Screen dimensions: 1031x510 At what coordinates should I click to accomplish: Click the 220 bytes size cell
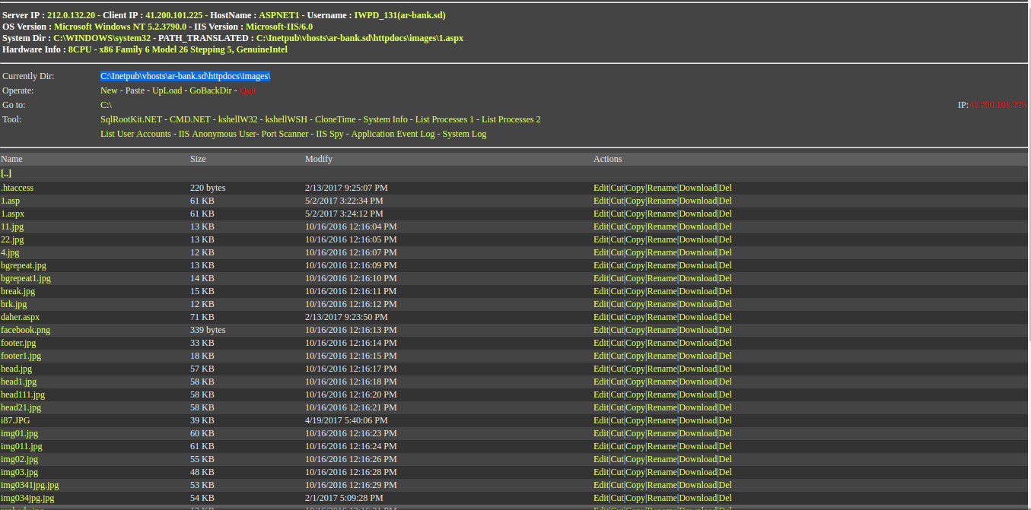(x=208, y=188)
